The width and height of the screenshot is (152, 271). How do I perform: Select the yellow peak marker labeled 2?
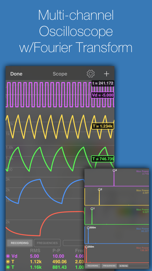[x=99, y=190]
